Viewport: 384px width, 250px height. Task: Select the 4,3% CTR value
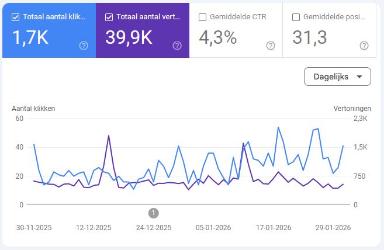(x=218, y=37)
